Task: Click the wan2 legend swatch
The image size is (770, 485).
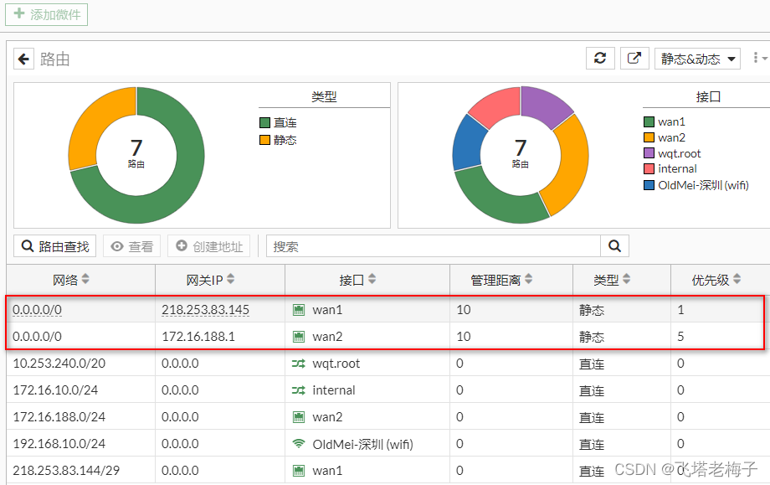Action: pos(649,137)
